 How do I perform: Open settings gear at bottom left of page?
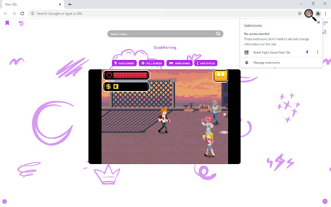pyautogui.click(x=5, y=201)
